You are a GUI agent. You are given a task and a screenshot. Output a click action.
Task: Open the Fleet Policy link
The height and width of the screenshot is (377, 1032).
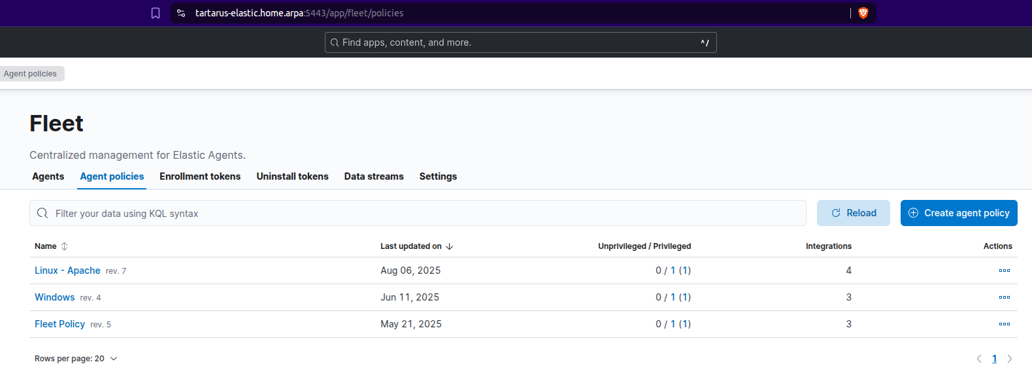59,324
